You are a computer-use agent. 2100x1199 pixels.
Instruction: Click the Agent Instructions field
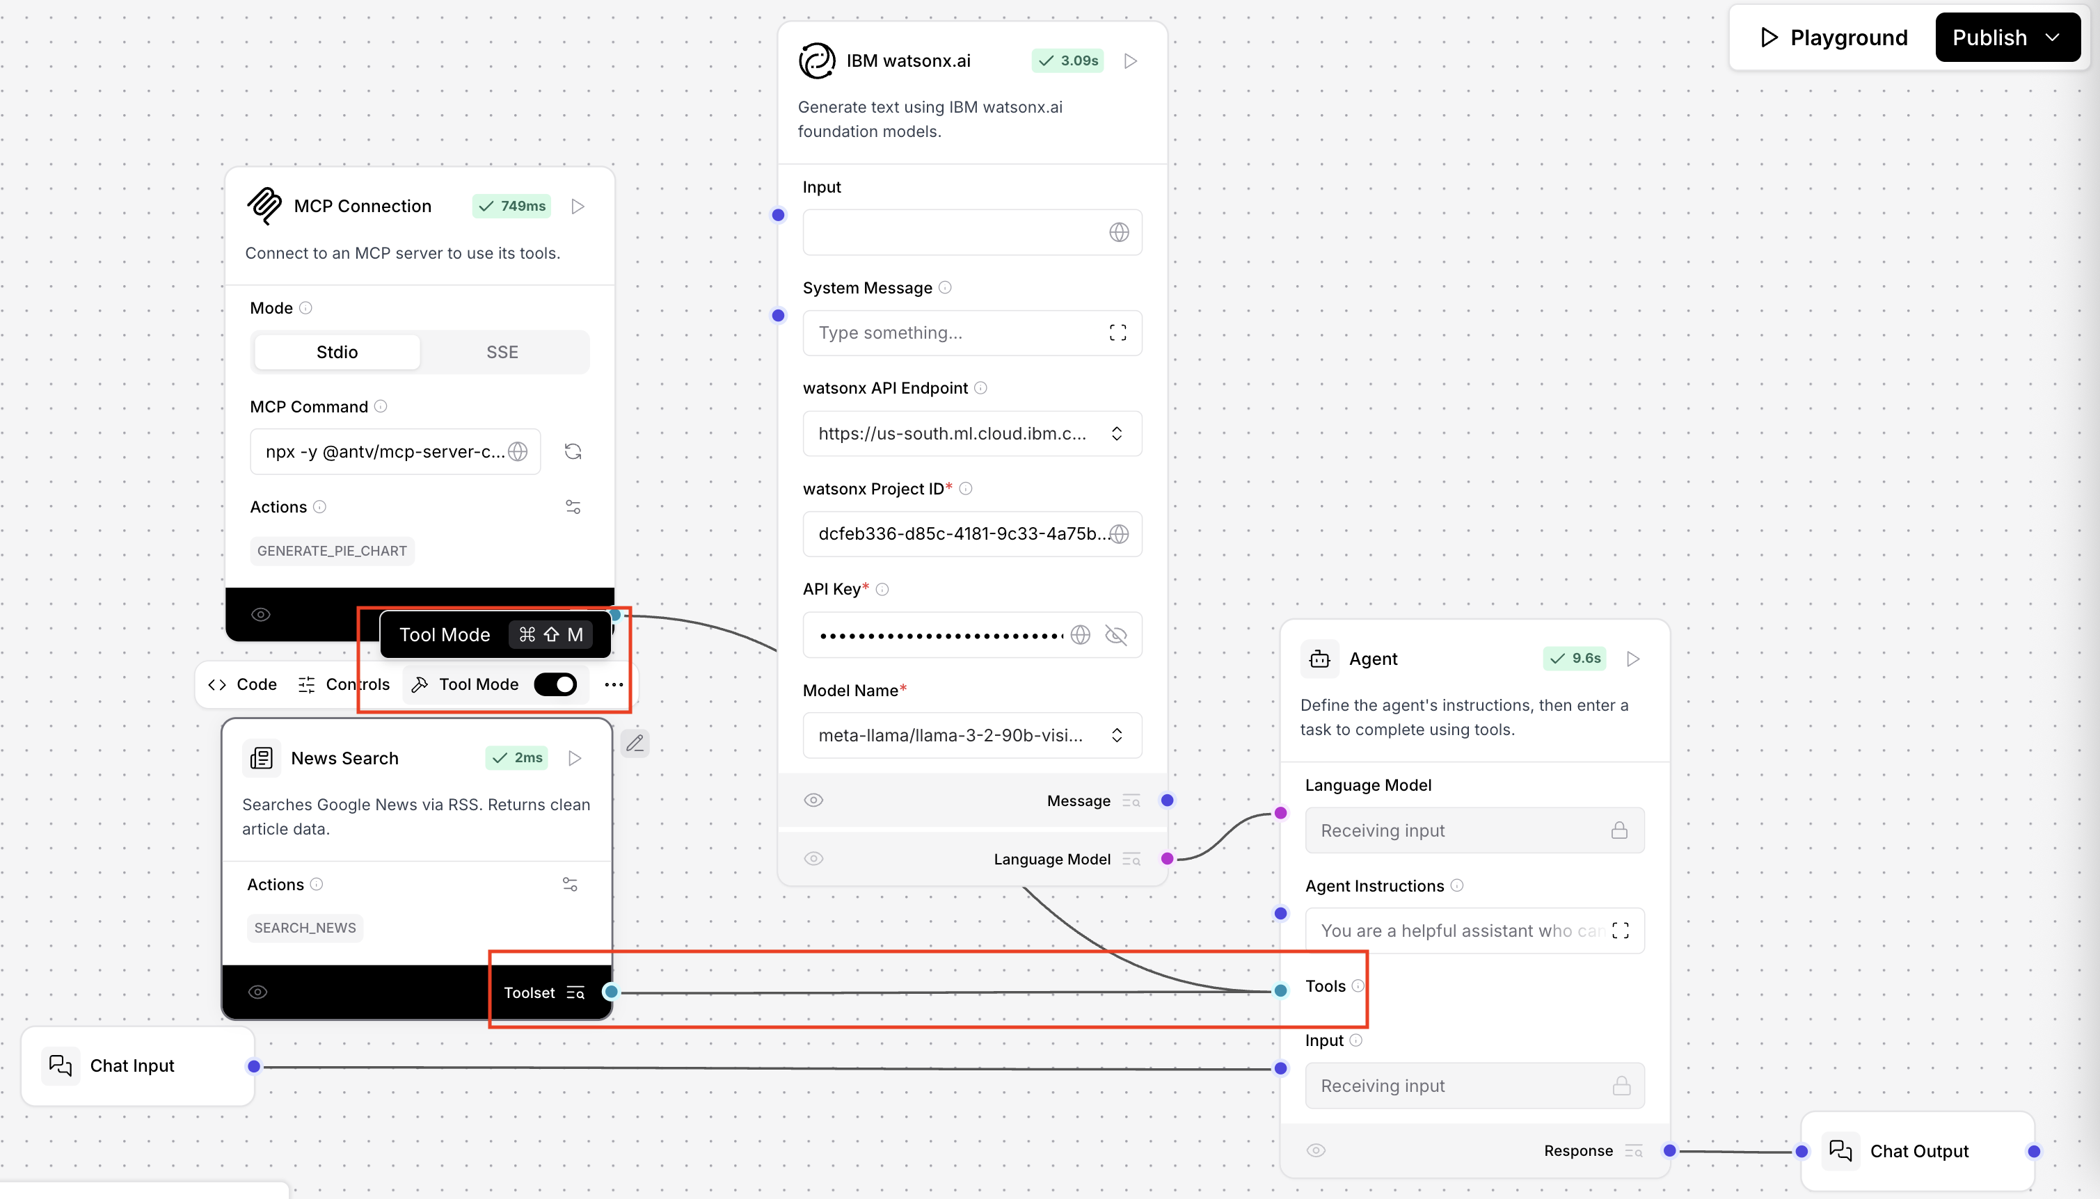coord(1474,931)
